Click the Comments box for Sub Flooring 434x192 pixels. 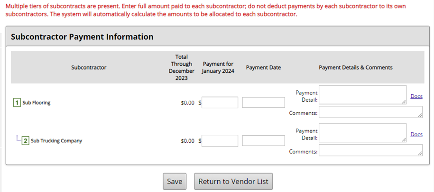point(370,112)
